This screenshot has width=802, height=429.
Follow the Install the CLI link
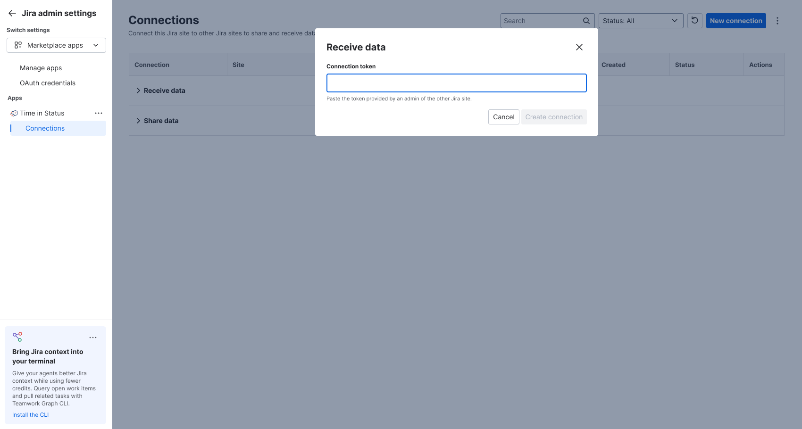(x=30, y=415)
